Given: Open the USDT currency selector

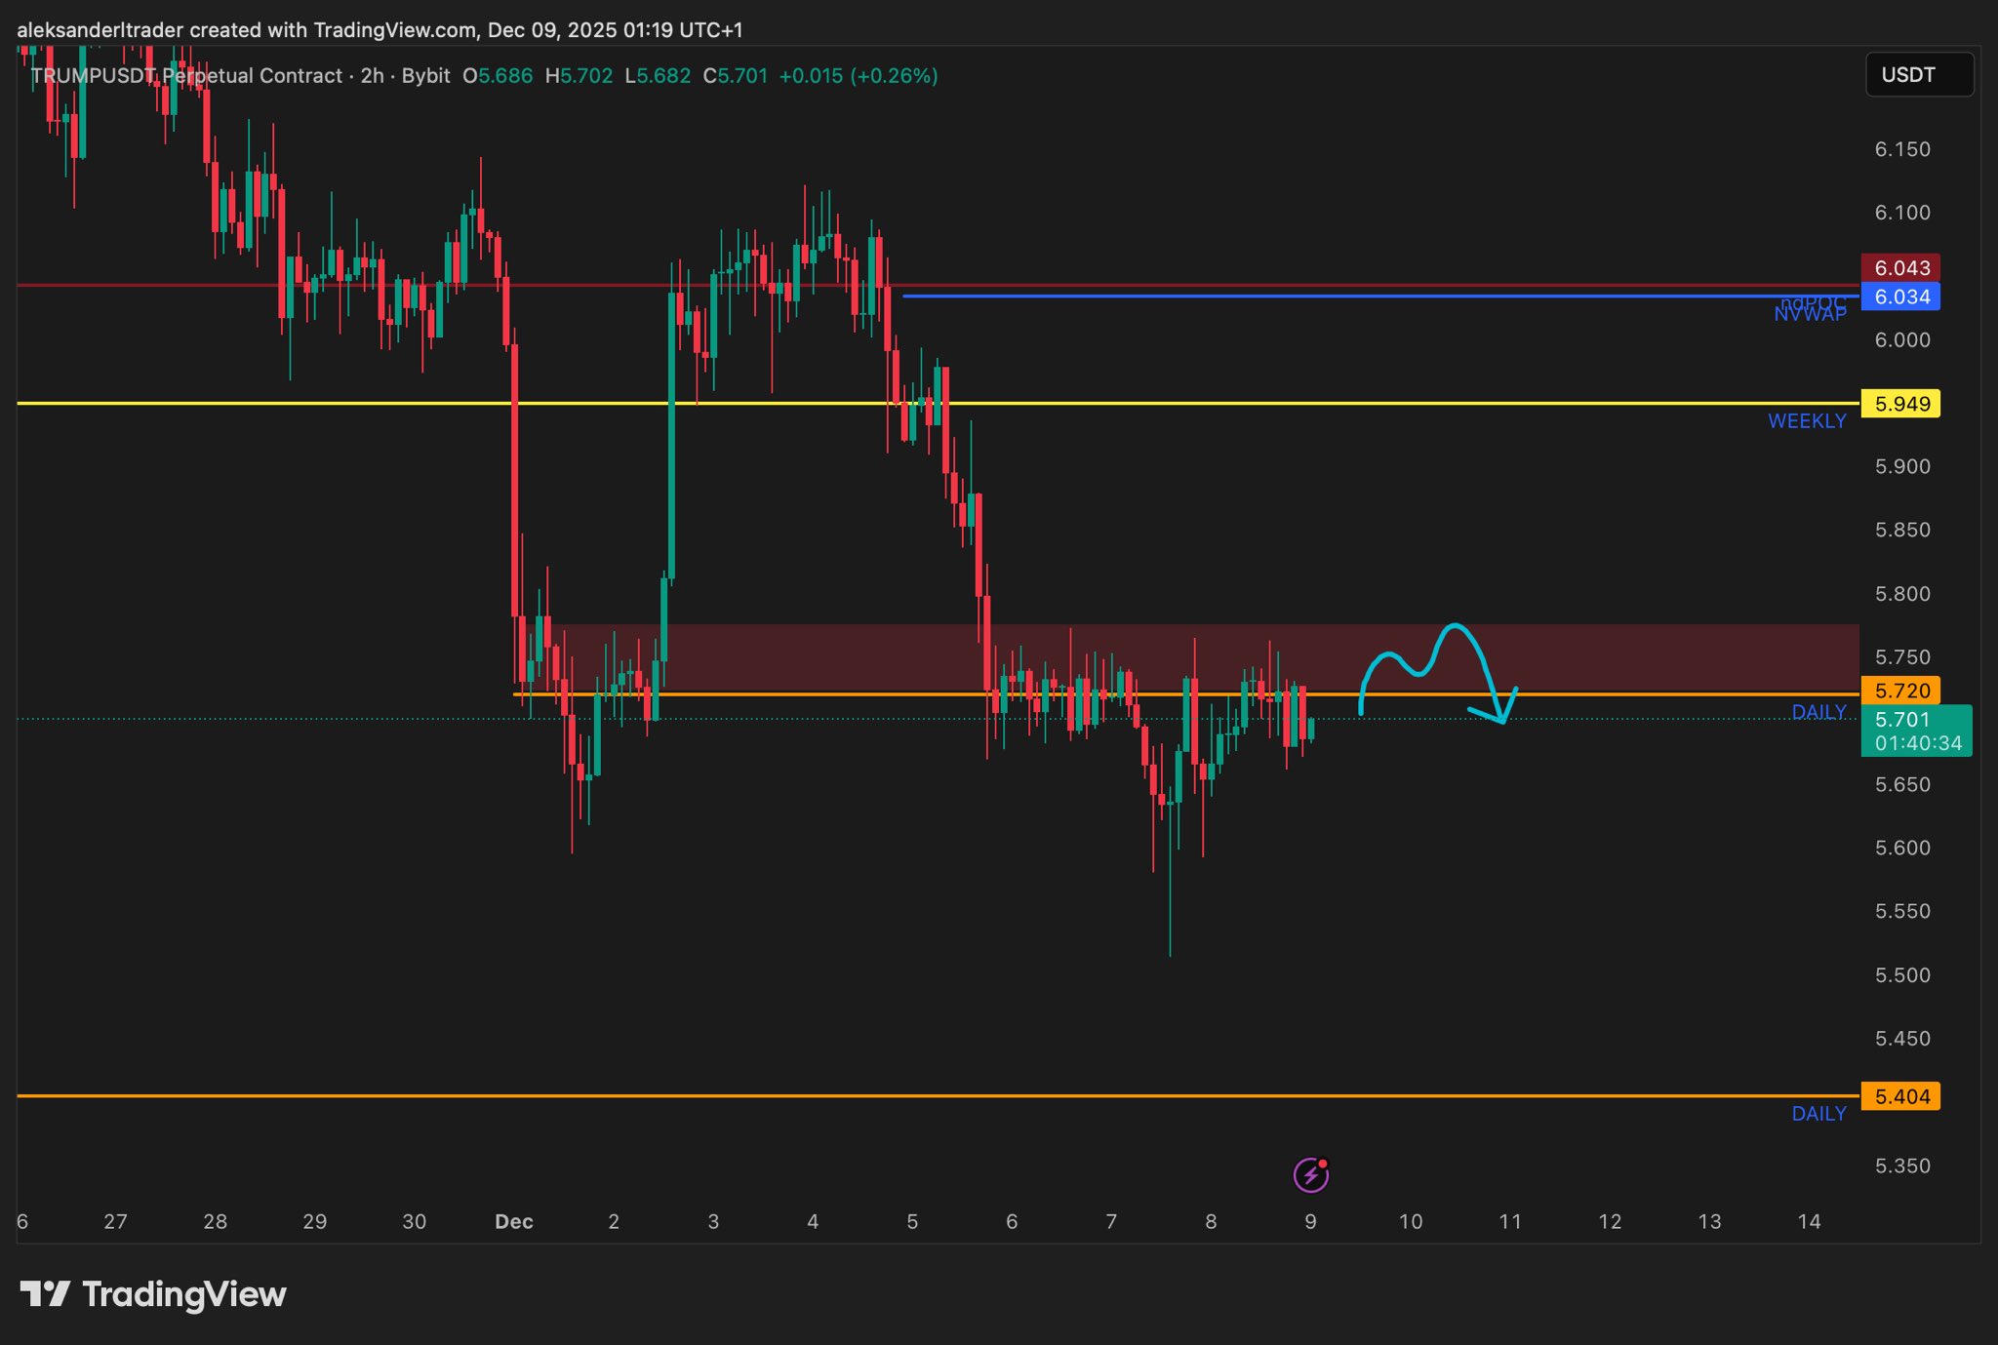Looking at the screenshot, I should coord(1918,75).
